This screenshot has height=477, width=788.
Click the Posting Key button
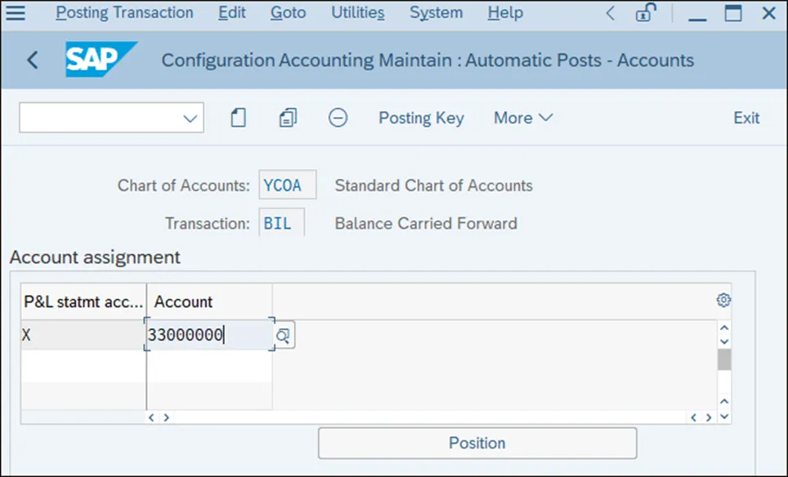tap(421, 118)
